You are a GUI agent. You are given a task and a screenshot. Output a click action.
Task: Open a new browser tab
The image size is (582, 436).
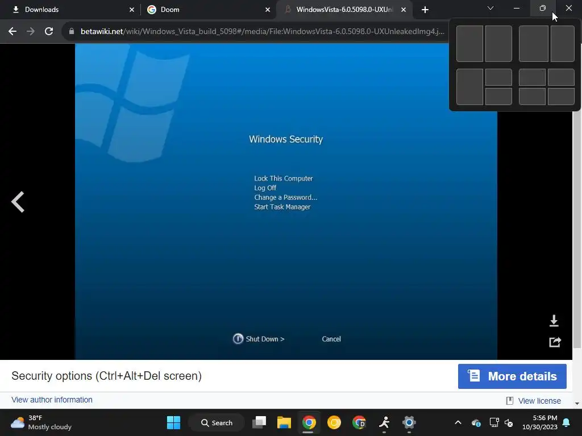[425, 10]
